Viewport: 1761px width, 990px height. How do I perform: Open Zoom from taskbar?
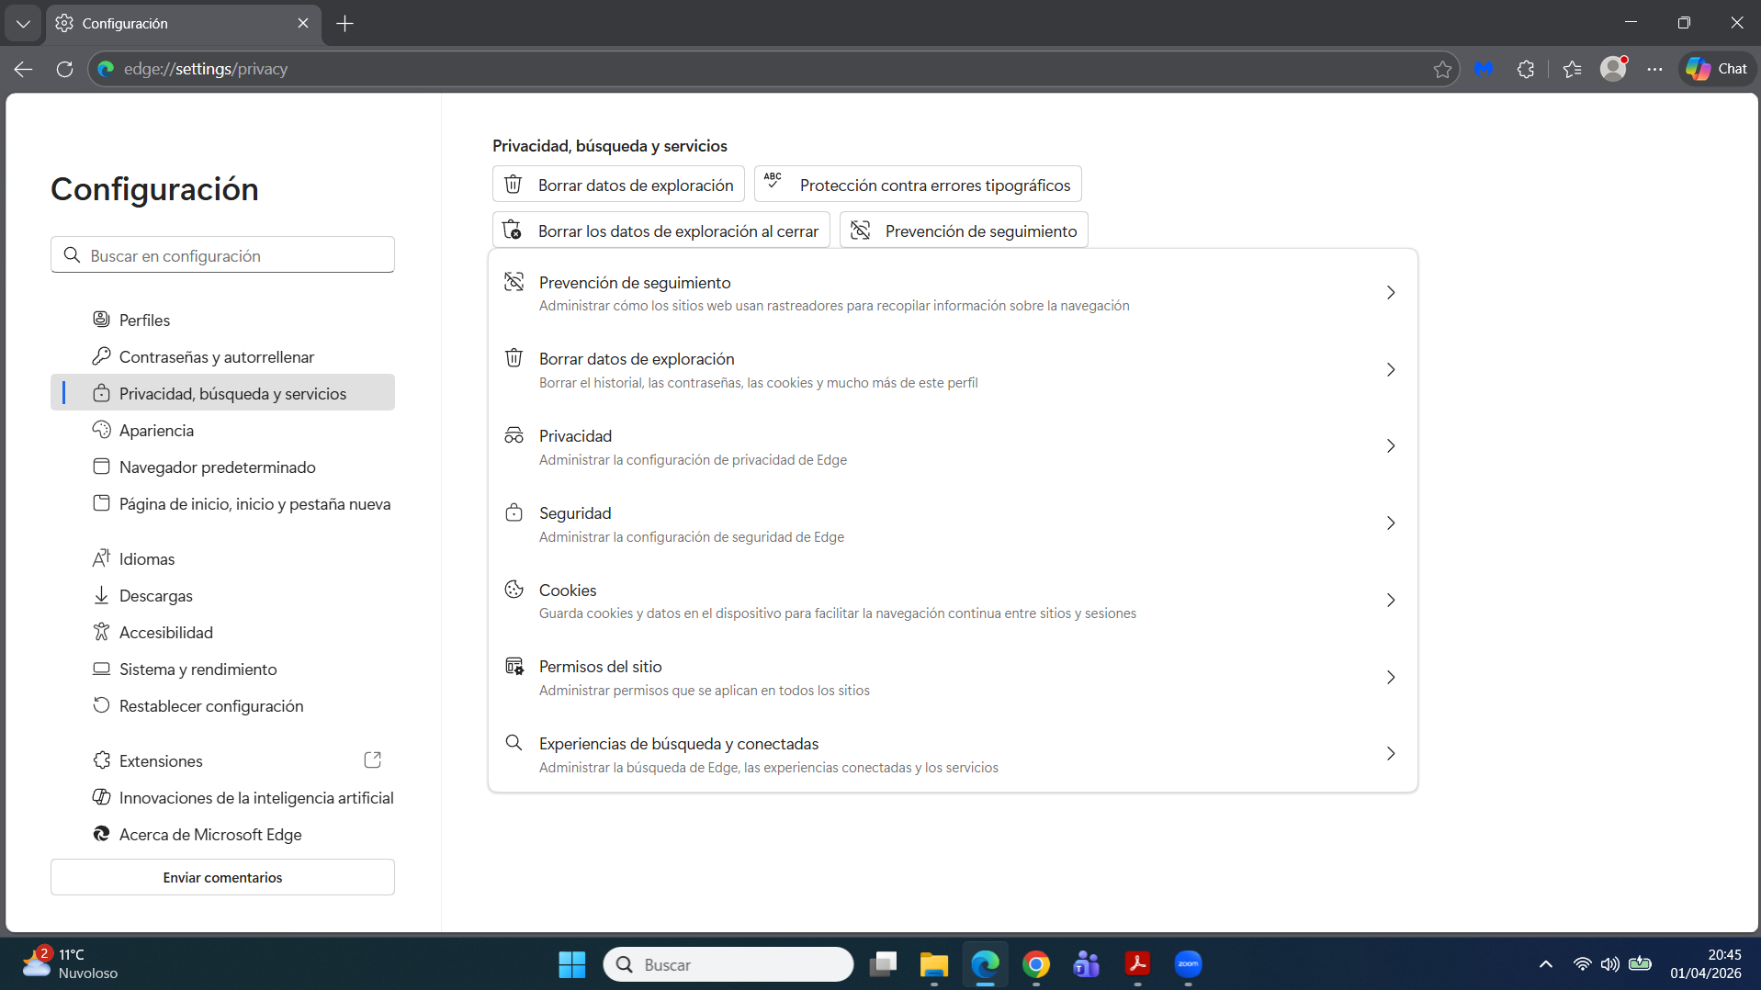[1189, 964]
